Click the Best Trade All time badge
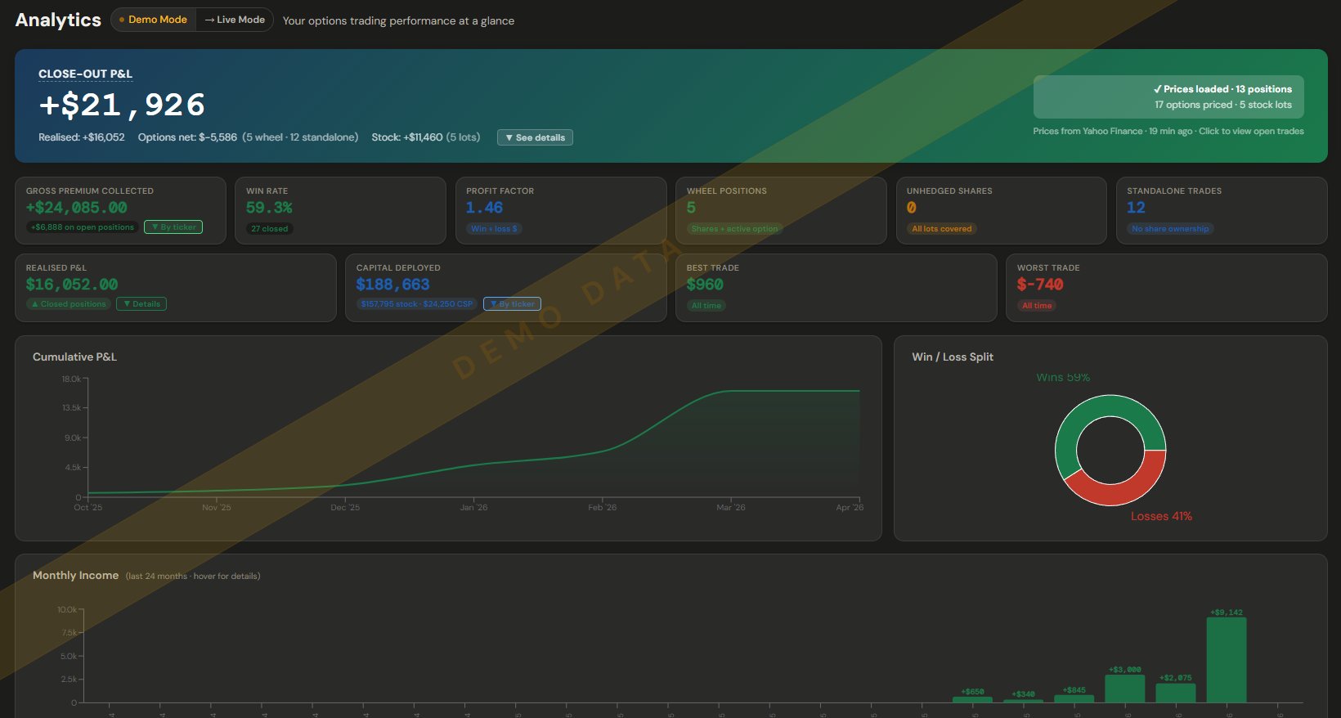1341x718 pixels. pyautogui.click(x=706, y=306)
